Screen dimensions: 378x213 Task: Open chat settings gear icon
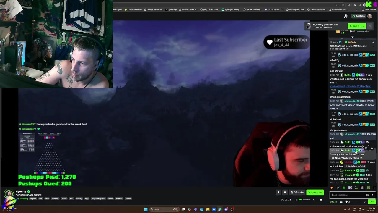point(364,202)
